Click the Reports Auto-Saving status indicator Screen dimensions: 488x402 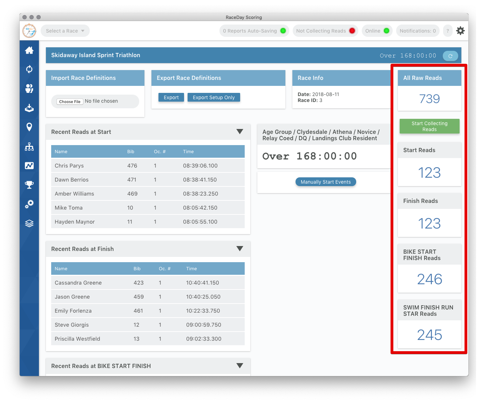(254, 30)
